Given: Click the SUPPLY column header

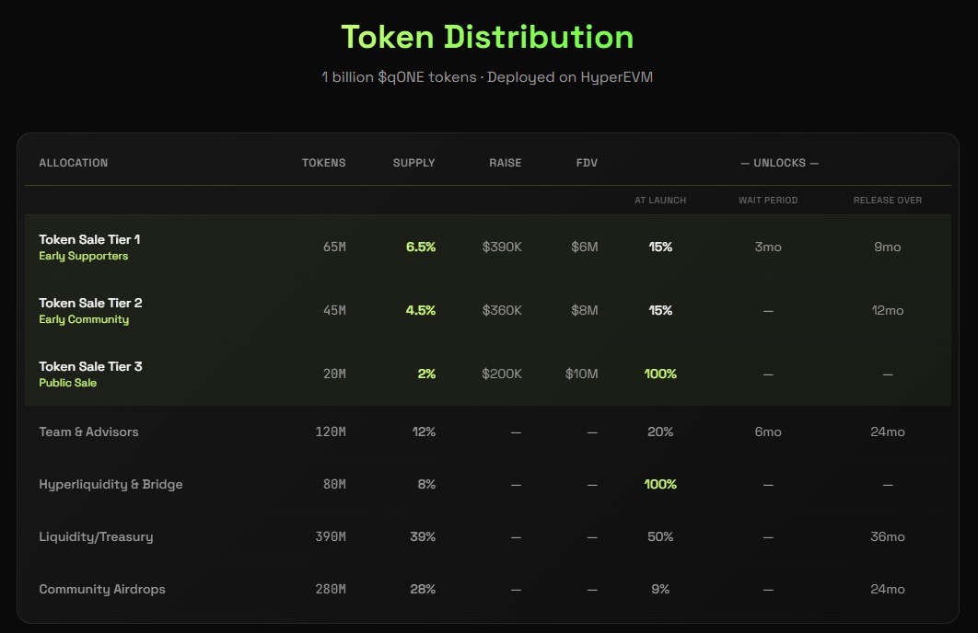Looking at the screenshot, I should 413,163.
